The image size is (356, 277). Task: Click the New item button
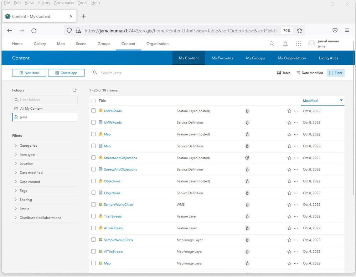pyautogui.click(x=29, y=73)
